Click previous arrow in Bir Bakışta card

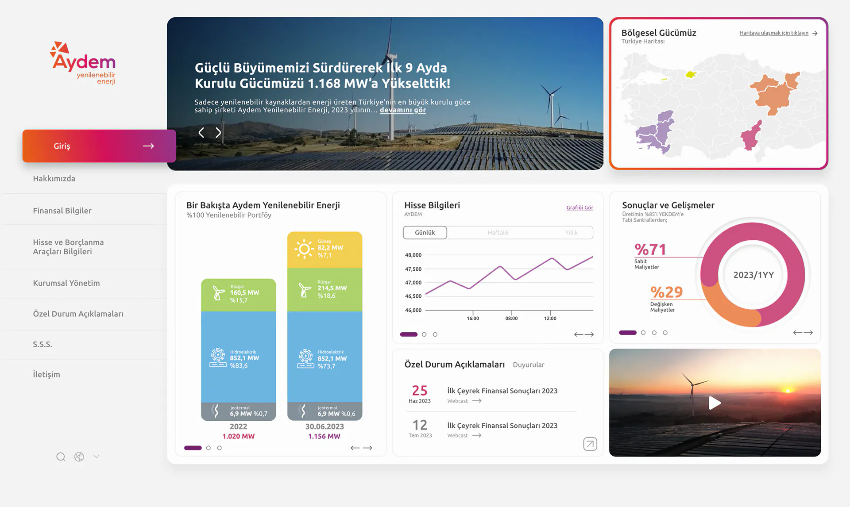[x=355, y=448]
